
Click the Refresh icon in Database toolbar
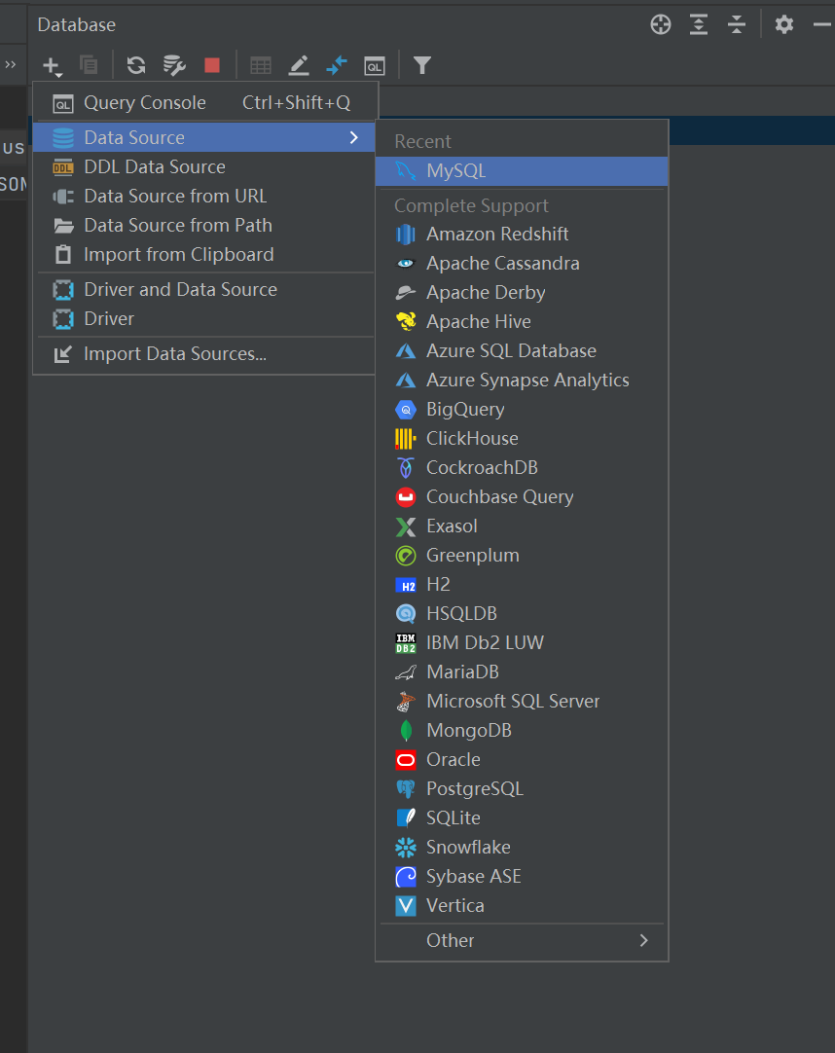coord(136,65)
